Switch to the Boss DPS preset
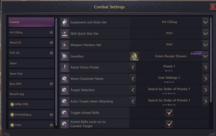This screenshot has height=136, width=216. [x=31, y=83]
